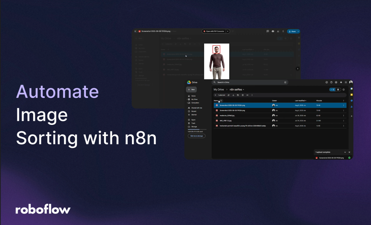Open the overflow menu in the preview toolbar
This screenshot has width=371, height=225.
pyautogui.click(x=283, y=31)
